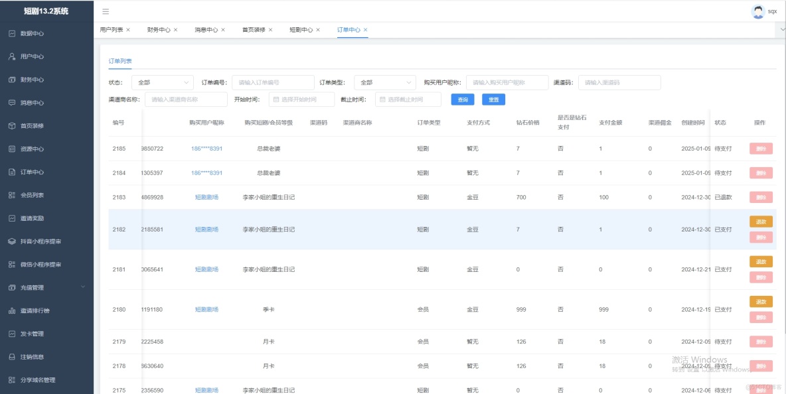
Task: Select the 订单列表 tab
Action: (x=120, y=59)
